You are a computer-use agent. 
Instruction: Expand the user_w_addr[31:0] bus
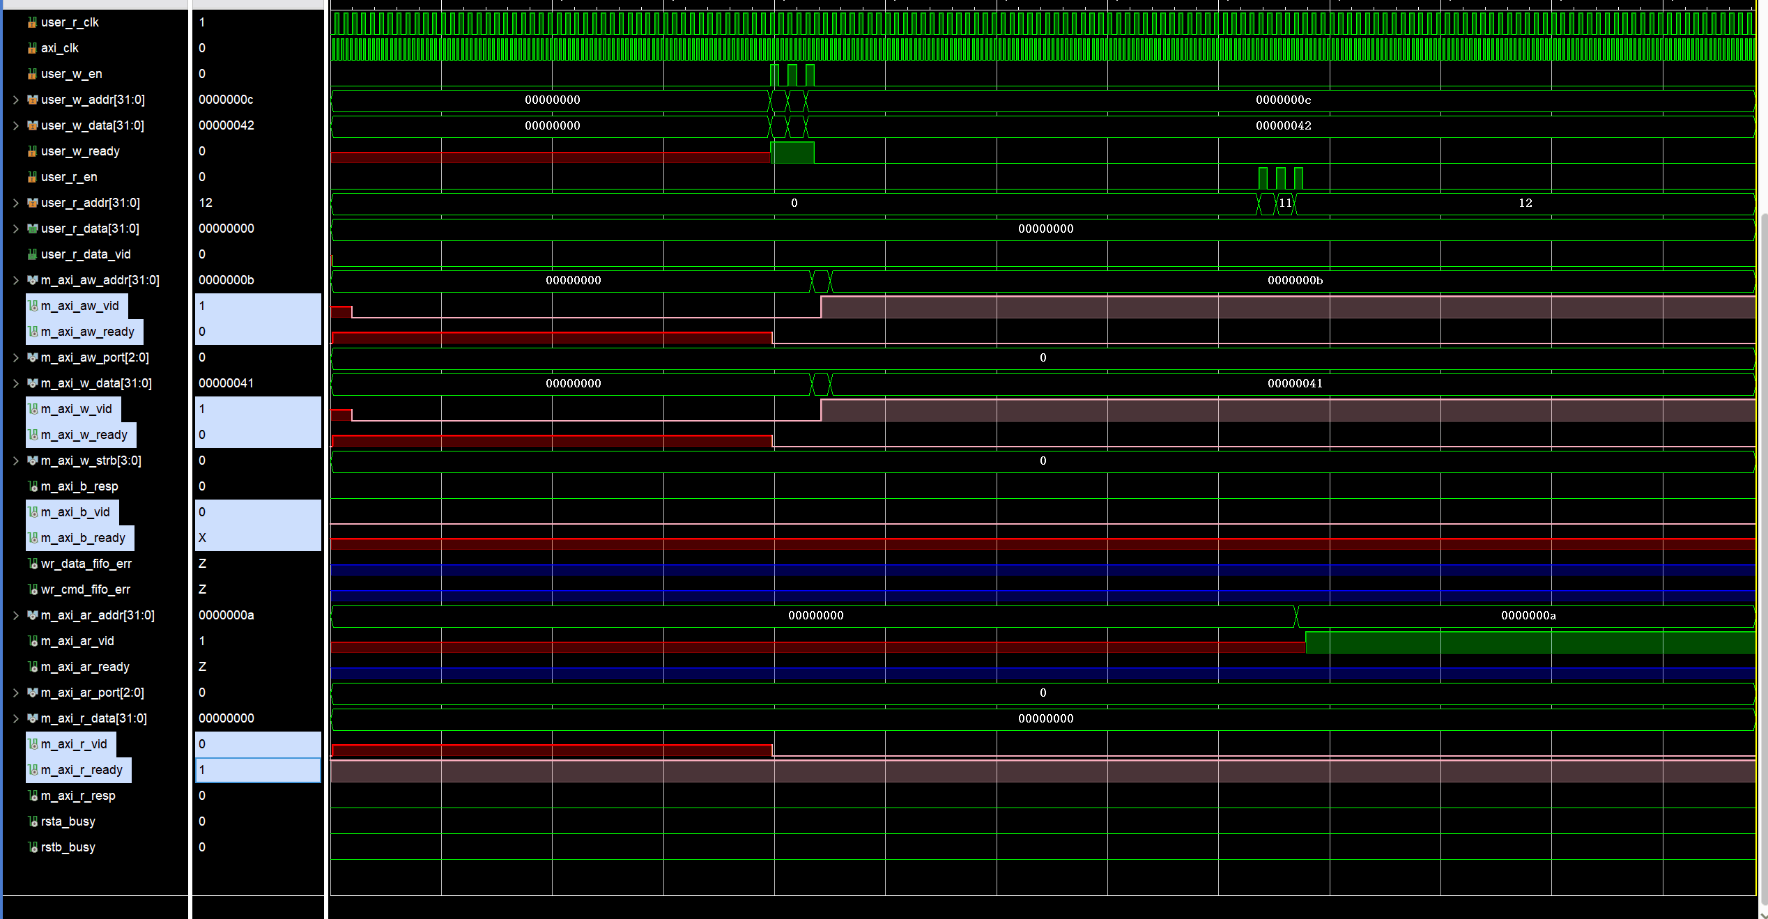[15, 100]
